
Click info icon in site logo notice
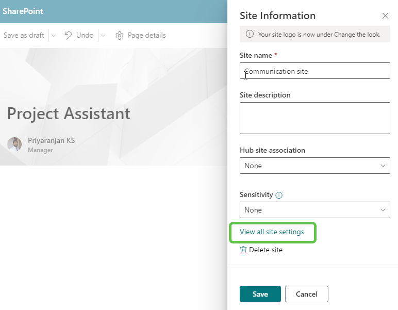(250, 35)
